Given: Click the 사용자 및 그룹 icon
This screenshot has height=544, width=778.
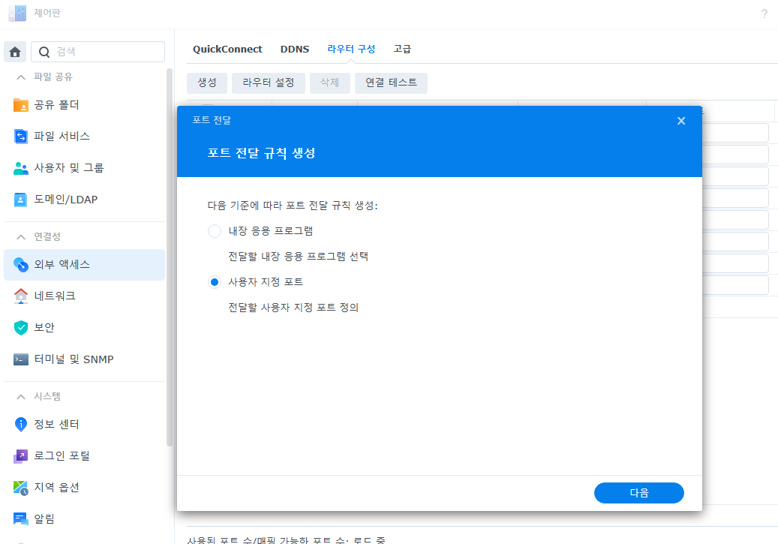Looking at the screenshot, I should coord(21,168).
